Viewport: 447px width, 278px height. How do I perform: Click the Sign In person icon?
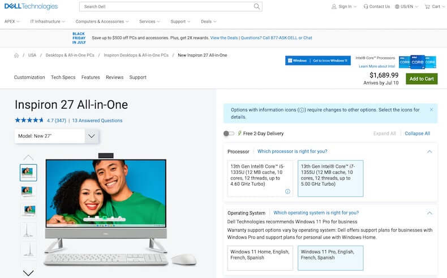coord(334,6)
